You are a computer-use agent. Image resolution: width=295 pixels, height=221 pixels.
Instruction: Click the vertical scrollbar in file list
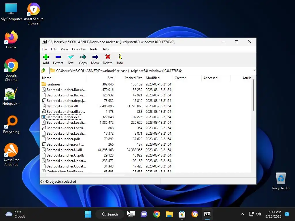pyautogui.click(x=254, y=95)
